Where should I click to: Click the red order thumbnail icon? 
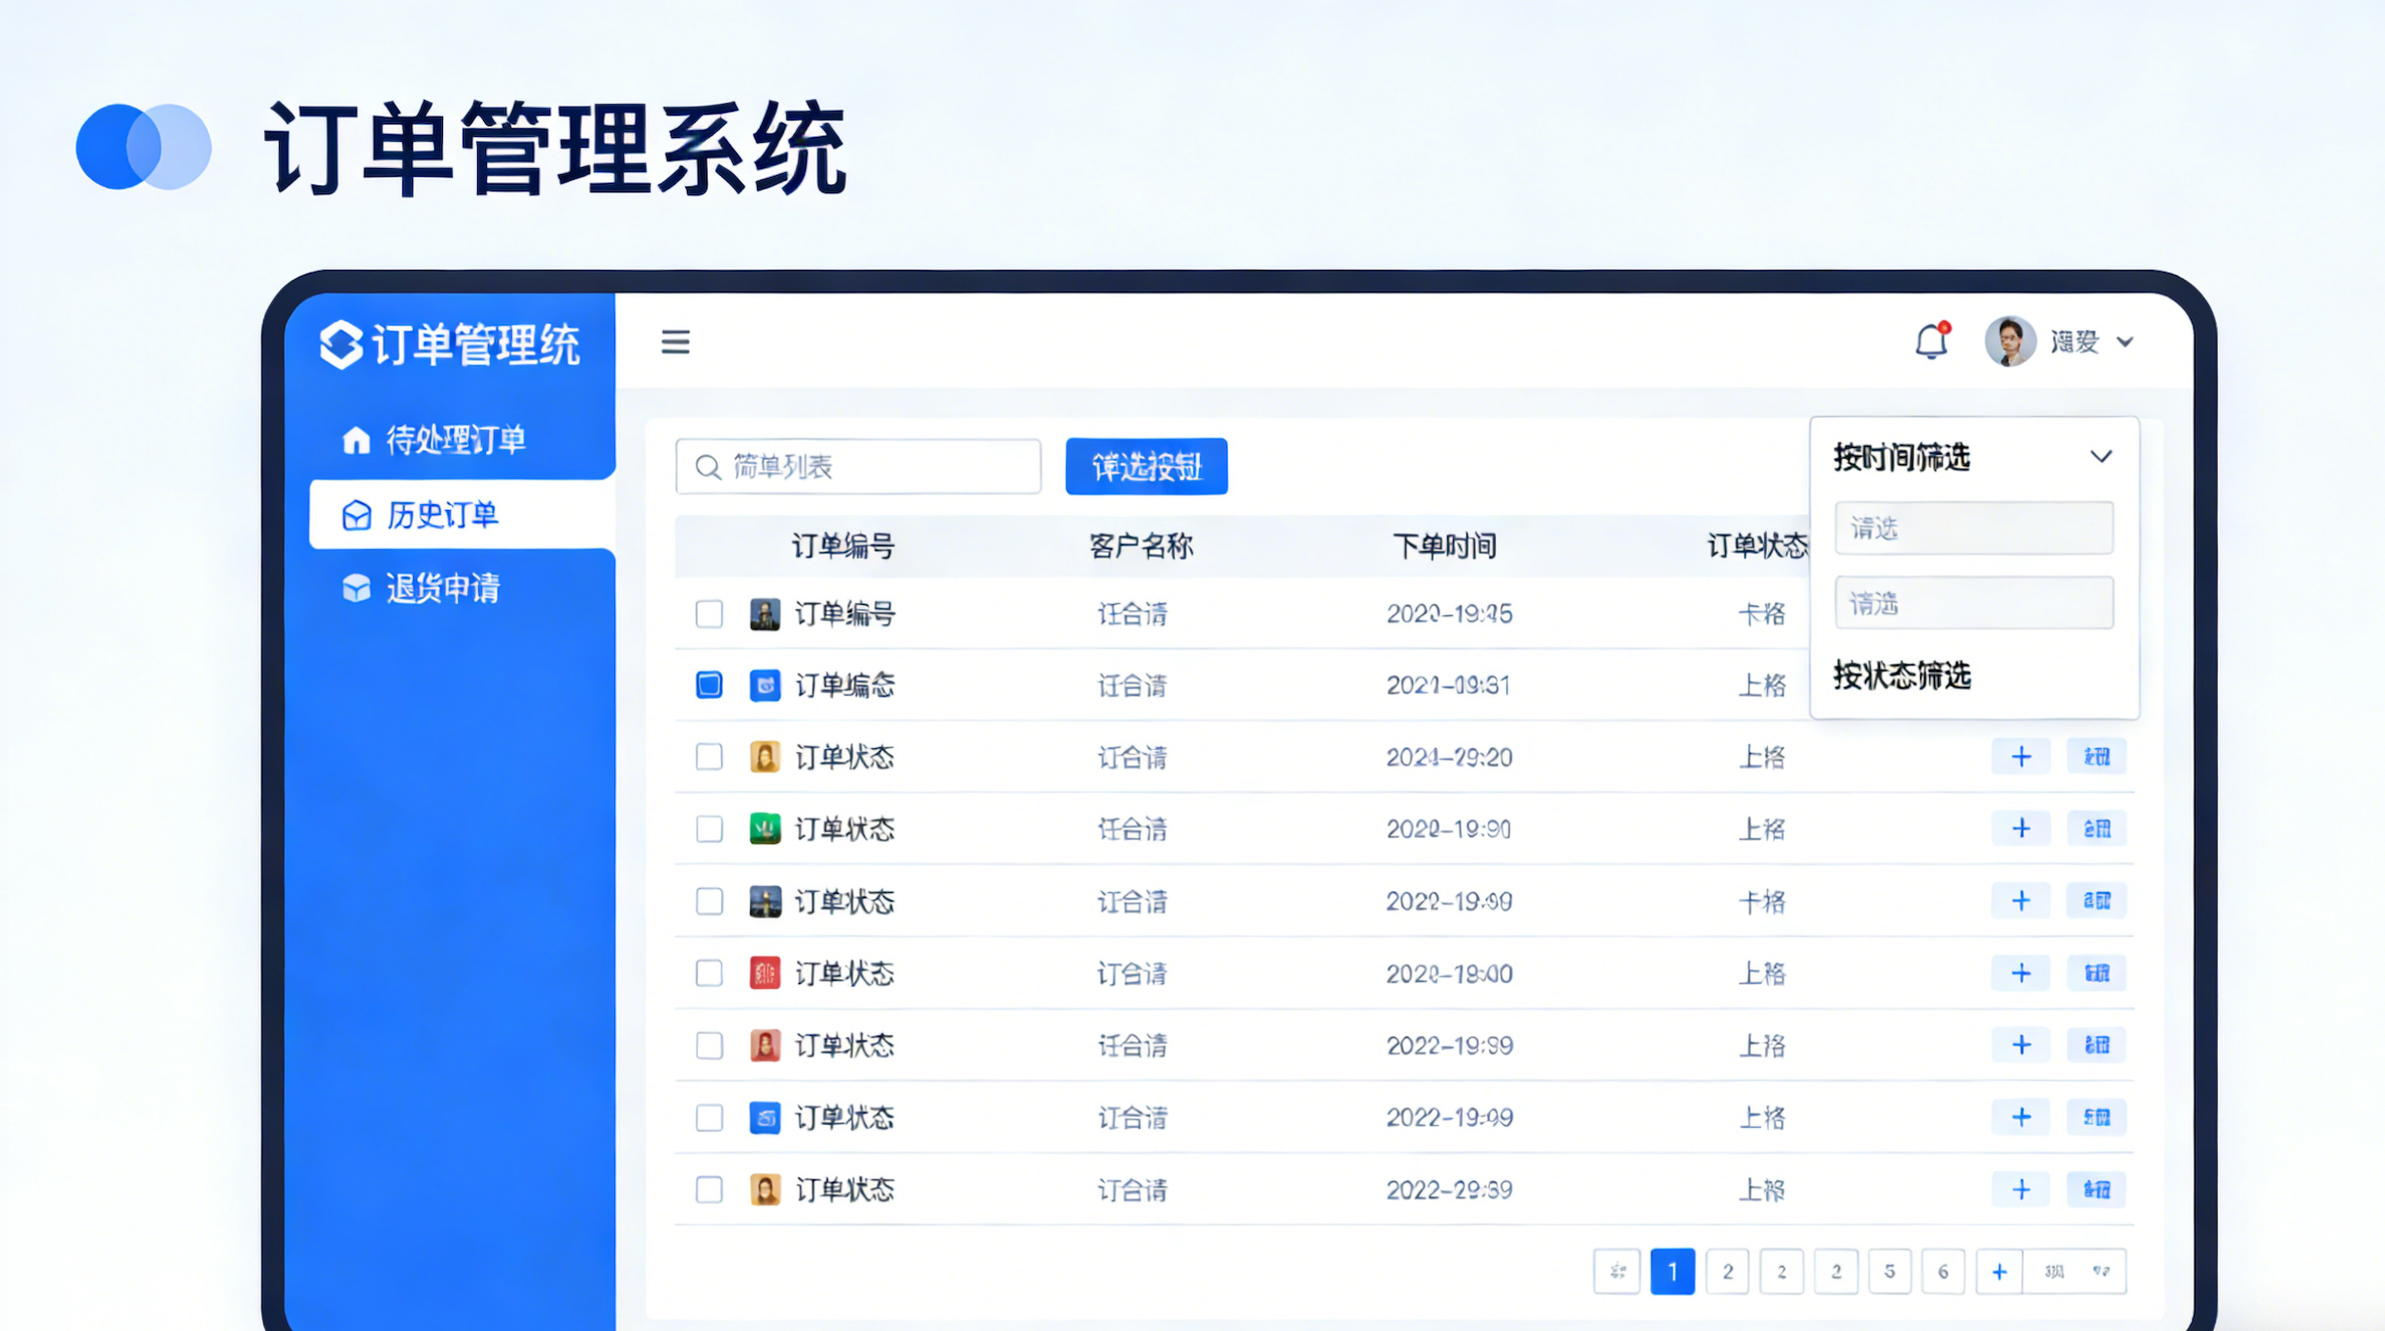pos(765,973)
